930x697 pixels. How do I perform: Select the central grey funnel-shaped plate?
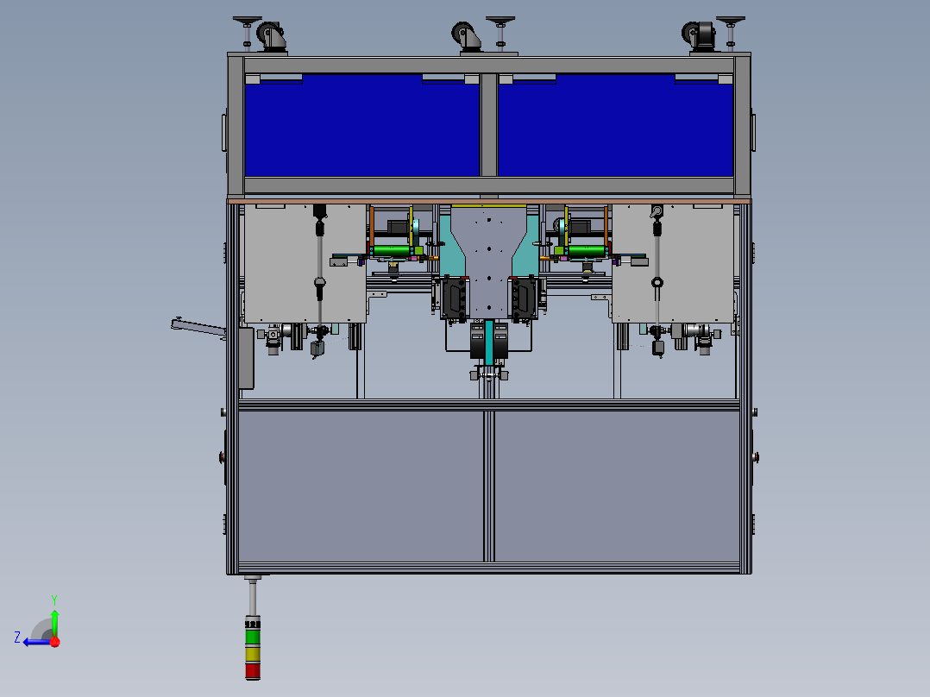coord(488,261)
